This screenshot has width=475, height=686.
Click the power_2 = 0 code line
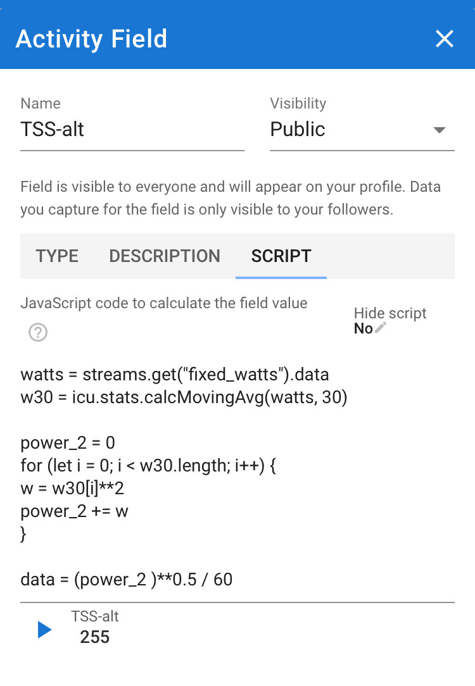(x=68, y=443)
